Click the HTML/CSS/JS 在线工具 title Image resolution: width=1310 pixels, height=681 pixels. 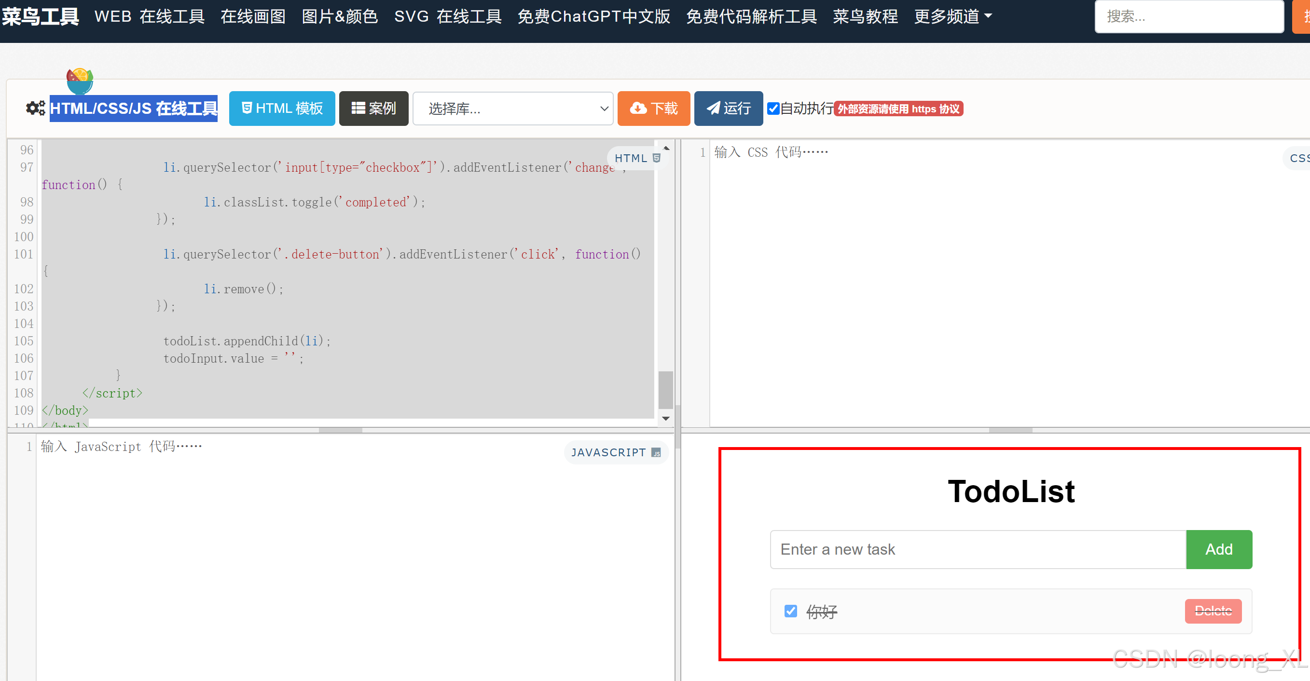click(x=133, y=108)
